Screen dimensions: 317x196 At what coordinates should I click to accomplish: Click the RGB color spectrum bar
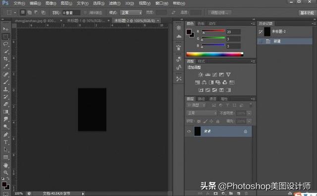point(214,54)
